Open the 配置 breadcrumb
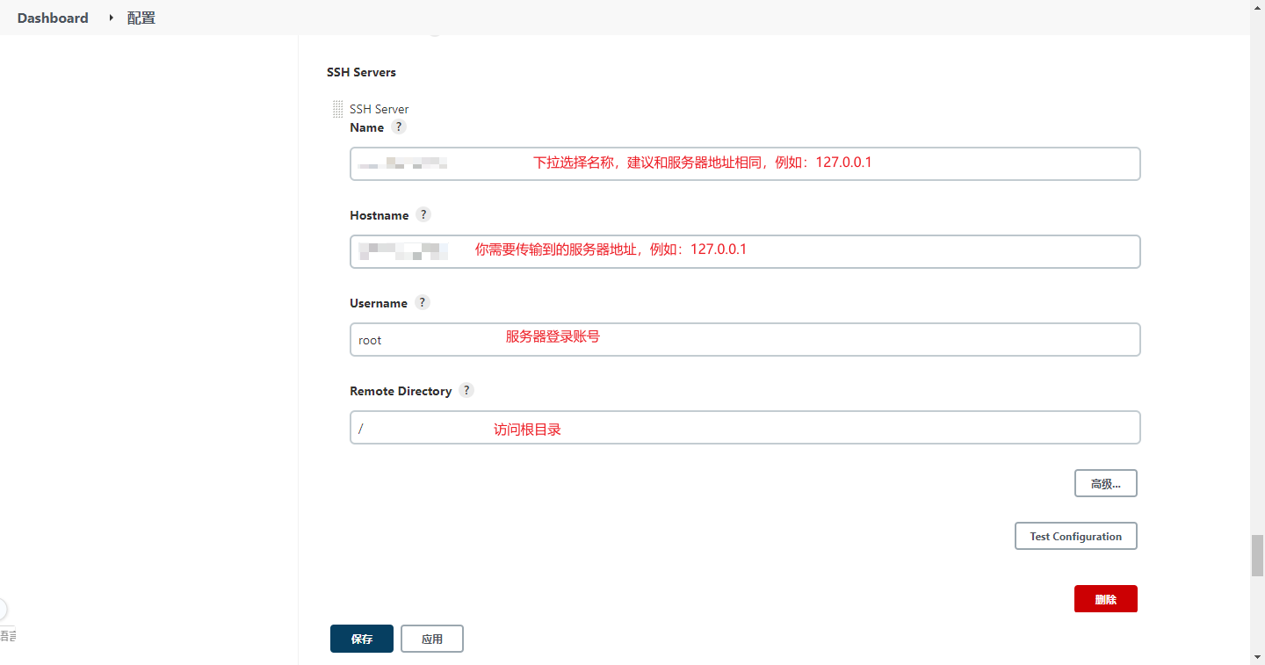Viewport: 1265px width, 665px height. [141, 18]
